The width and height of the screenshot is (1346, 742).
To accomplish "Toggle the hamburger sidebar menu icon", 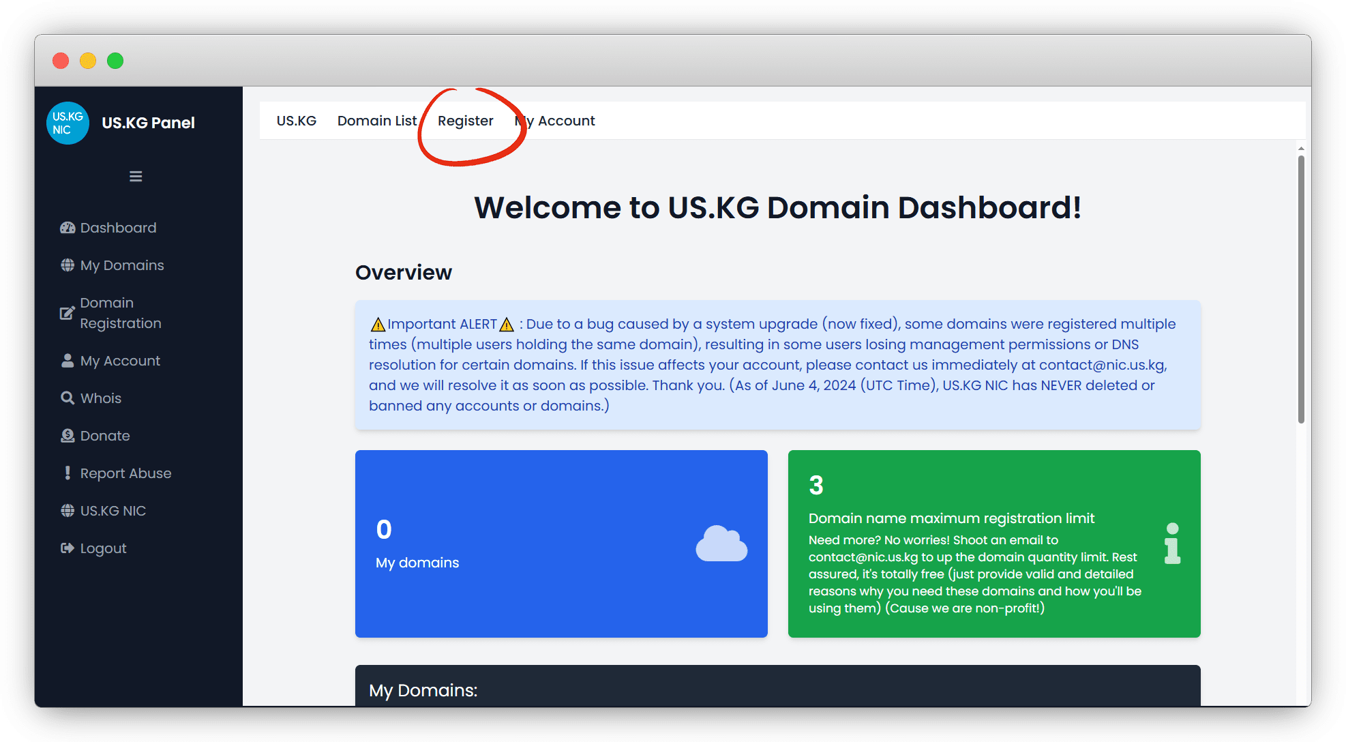I will pos(136,177).
